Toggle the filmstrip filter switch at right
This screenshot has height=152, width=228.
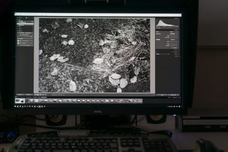pos(180,98)
